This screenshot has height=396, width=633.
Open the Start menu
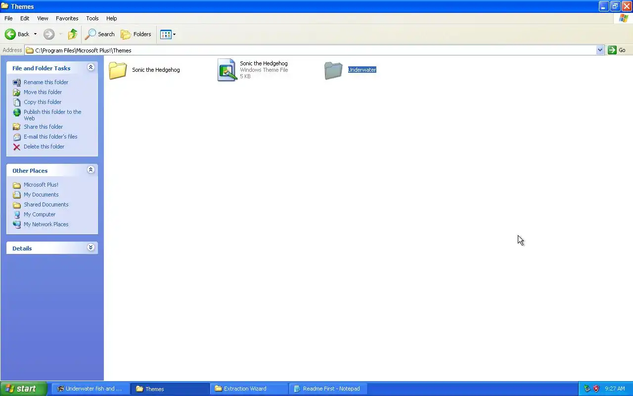click(x=23, y=389)
